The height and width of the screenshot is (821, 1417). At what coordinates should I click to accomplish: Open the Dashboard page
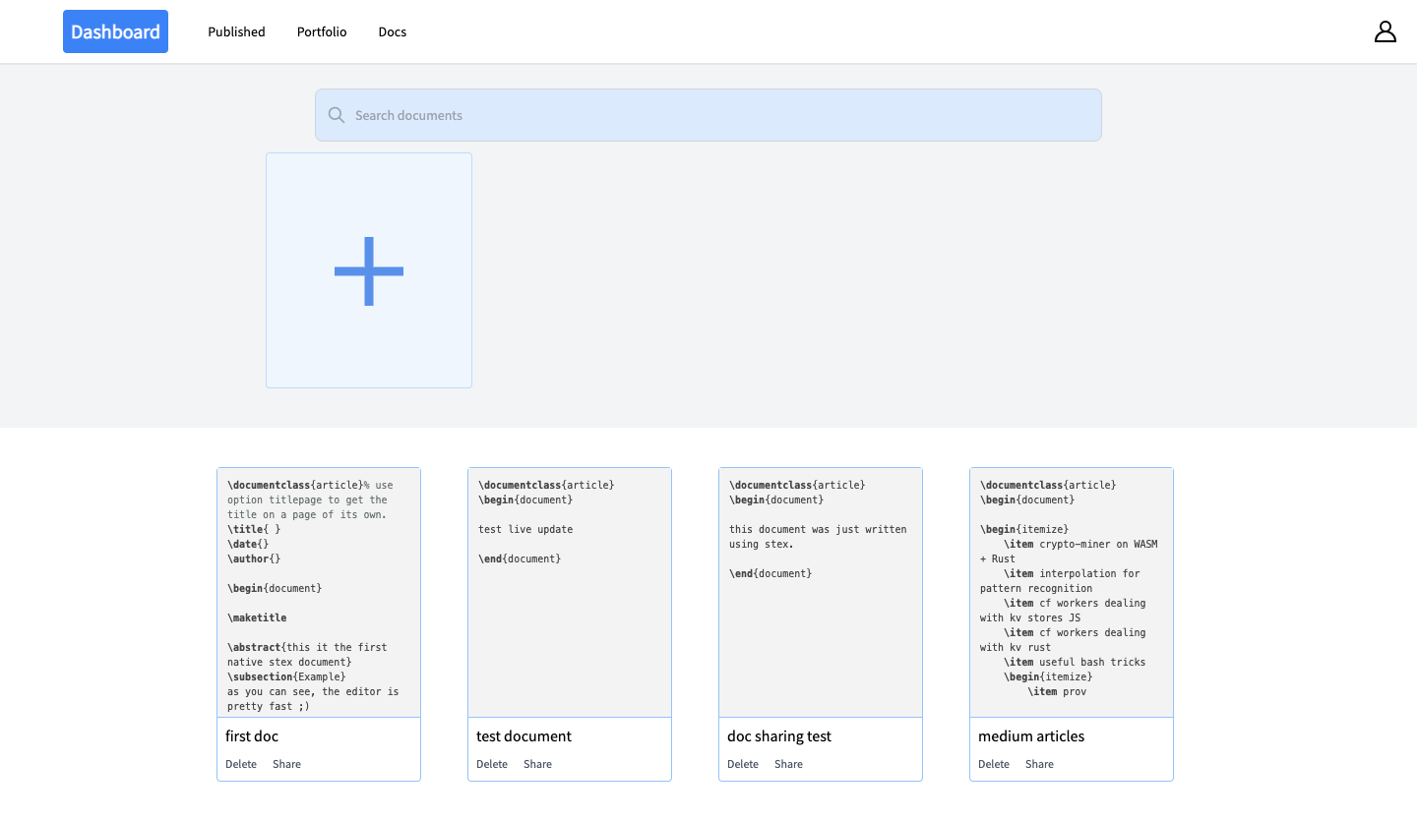click(115, 31)
